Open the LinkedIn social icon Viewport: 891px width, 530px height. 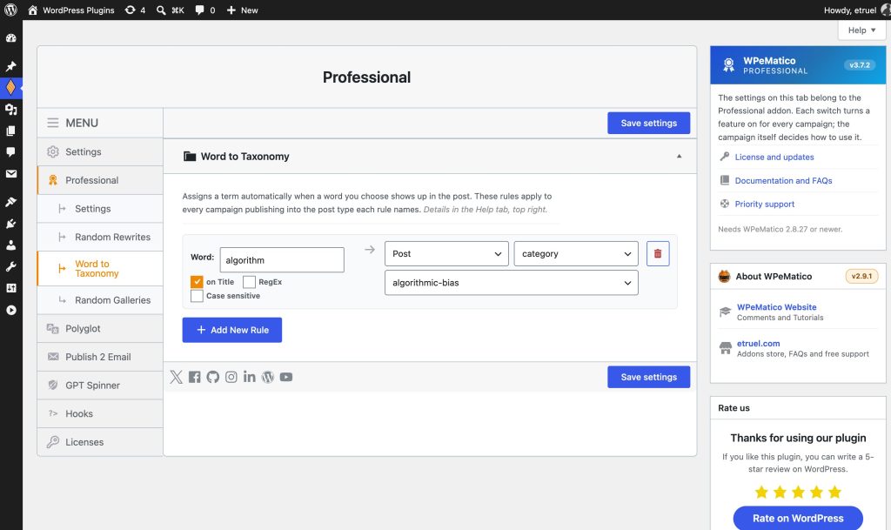tap(249, 377)
